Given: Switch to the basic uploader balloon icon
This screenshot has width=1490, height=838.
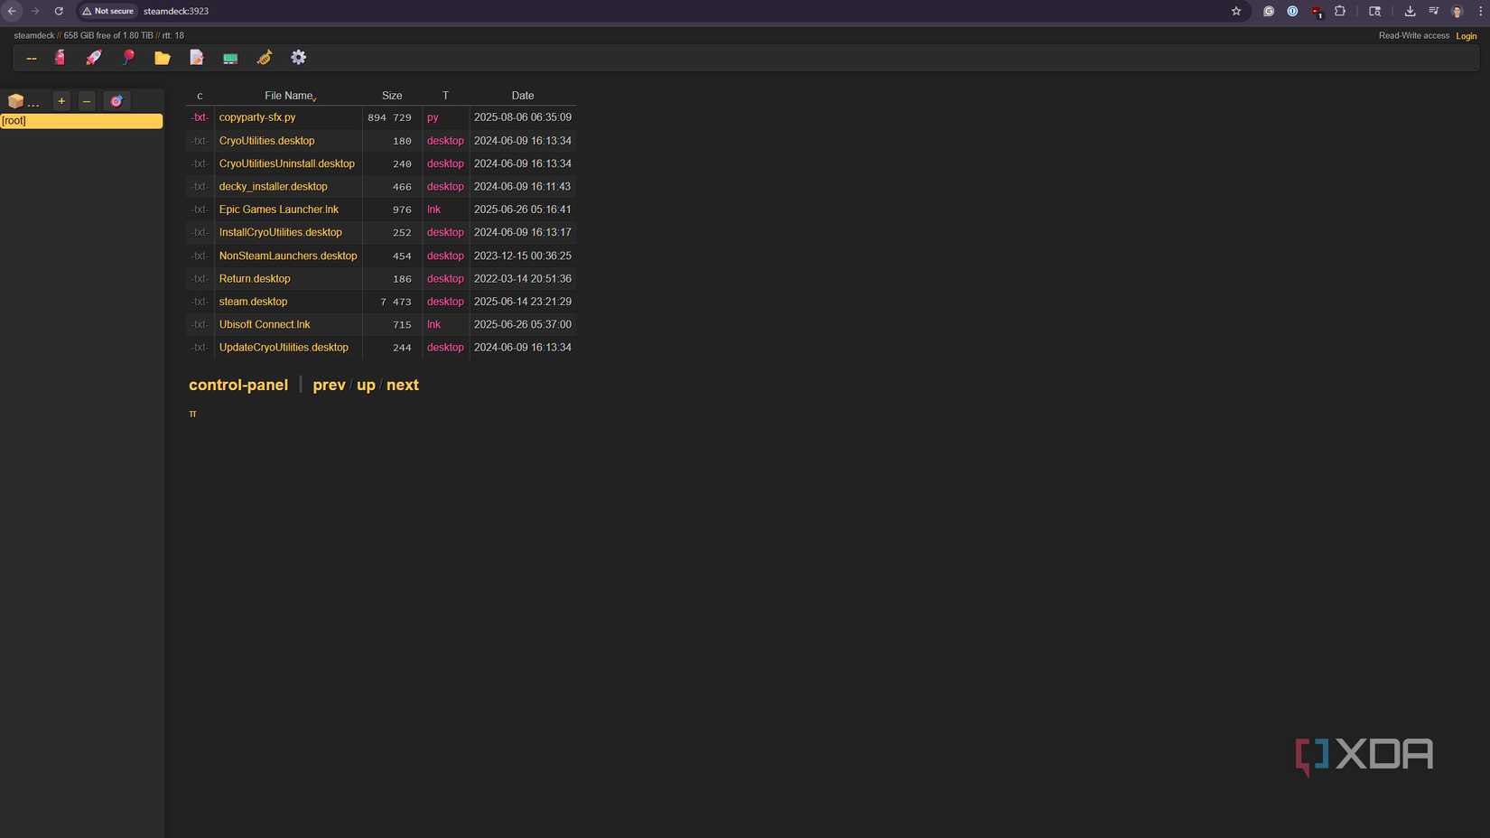Looking at the screenshot, I should click(128, 57).
